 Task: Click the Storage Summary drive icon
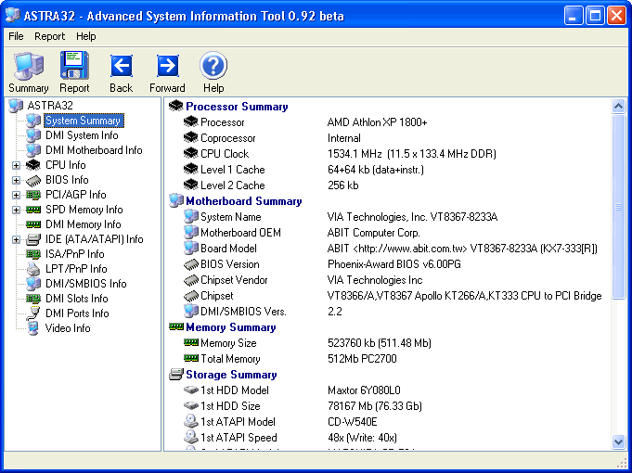(x=176, y=375)
